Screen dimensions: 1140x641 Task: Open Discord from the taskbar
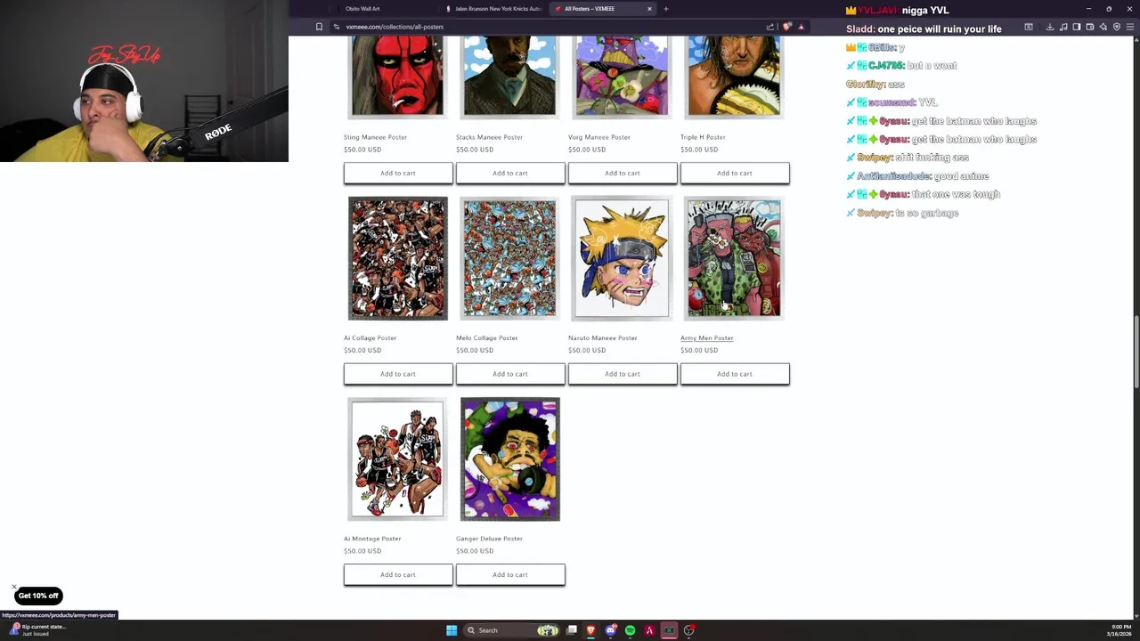(x=610, y=630)
